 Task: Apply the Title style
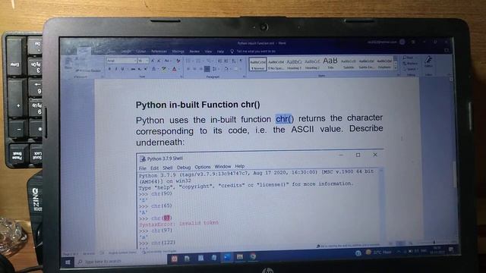pos(330,64)
